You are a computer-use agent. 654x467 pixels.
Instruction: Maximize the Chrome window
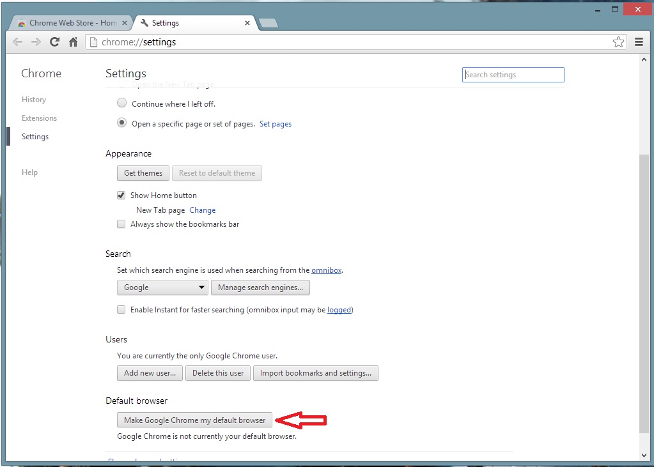point(615,9)
